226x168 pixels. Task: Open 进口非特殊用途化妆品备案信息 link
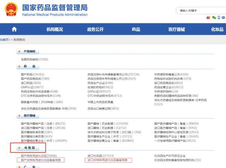[x=107, y=160]
